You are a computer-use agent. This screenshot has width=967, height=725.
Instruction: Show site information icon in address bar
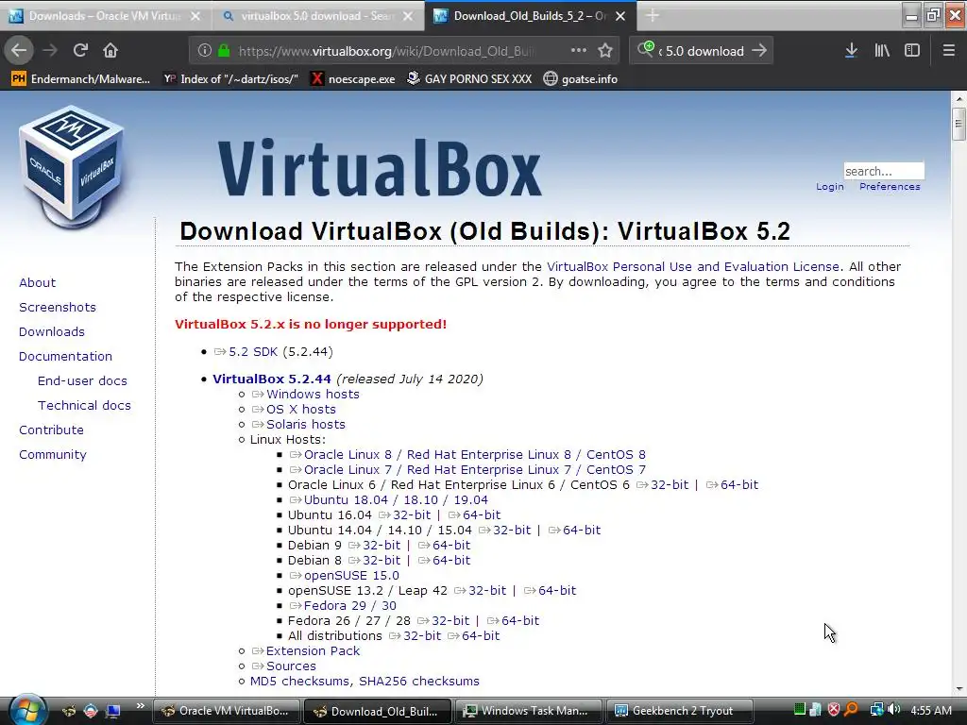coord(205,51)
